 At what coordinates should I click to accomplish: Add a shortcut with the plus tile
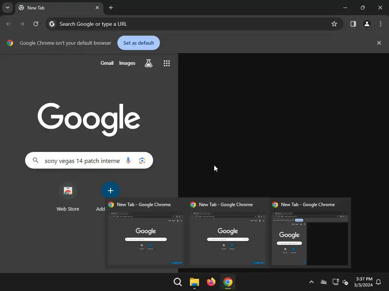click(111, 191)
